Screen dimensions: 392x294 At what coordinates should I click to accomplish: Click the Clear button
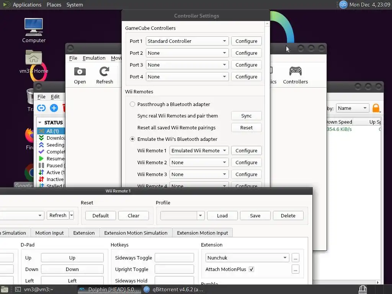[134, 216]
